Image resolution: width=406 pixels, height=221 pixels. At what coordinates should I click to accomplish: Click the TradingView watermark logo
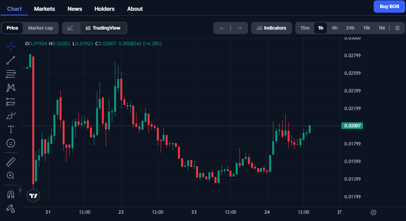click(x=33, y=195)
